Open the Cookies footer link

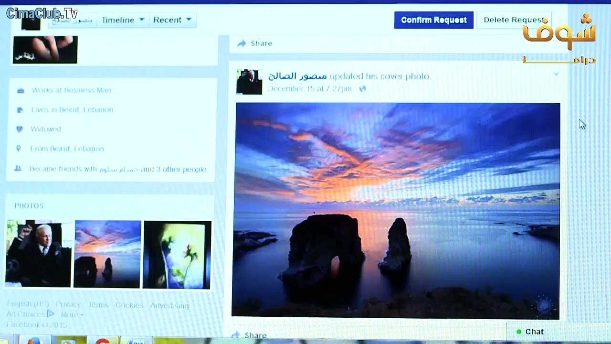(129, 305)
